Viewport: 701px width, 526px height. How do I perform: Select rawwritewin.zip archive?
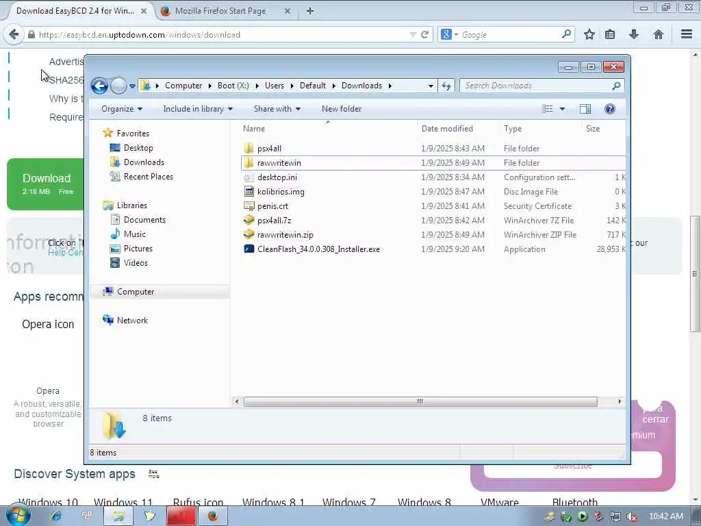pyautogui.click(x=285, y=234)
